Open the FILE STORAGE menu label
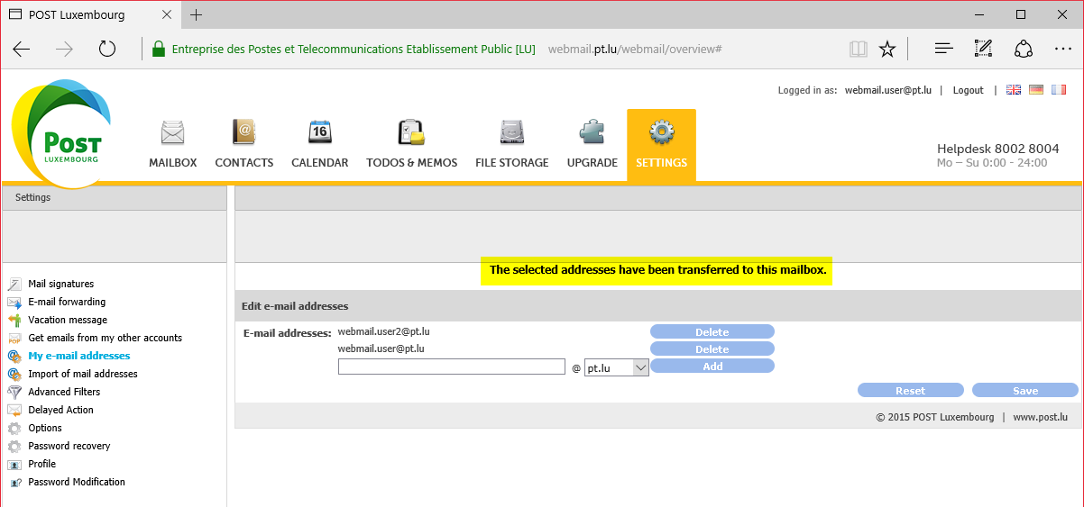Image resolution: width=1084 pixels, height=507 pixels. 511,163
